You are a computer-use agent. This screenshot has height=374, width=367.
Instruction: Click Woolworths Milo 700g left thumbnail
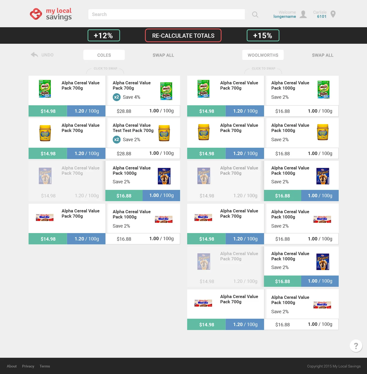click(203, 89)
